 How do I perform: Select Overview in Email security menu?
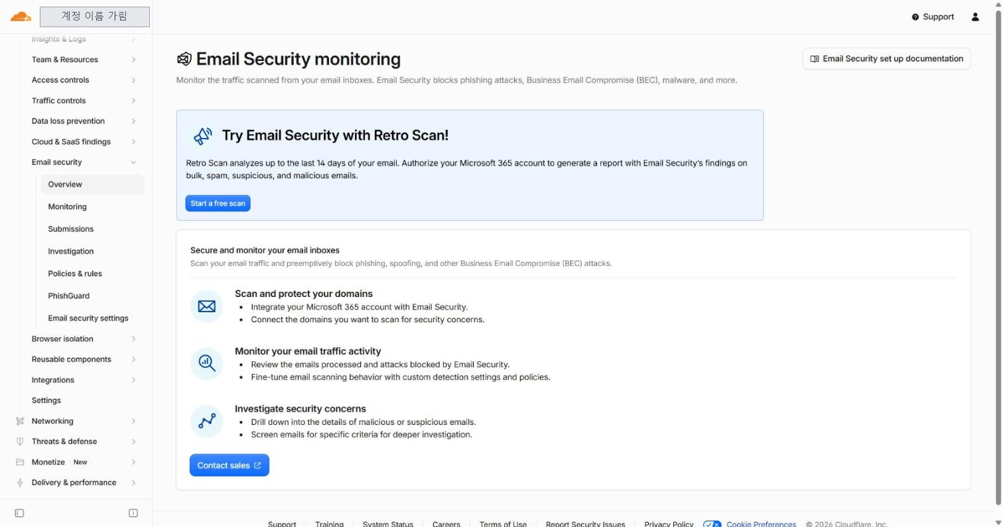tap(92, 184)
